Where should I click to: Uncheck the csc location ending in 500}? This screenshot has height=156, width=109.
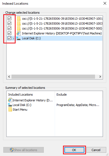point(10,28)
